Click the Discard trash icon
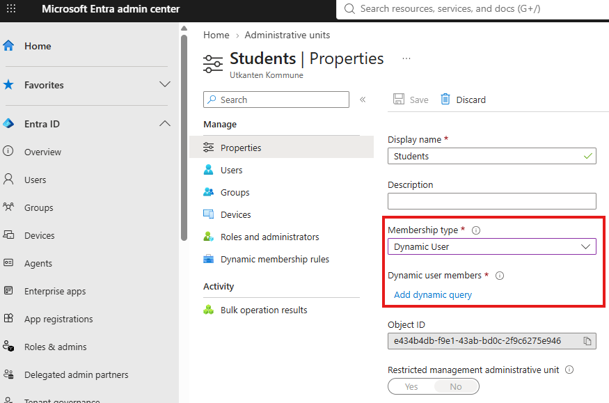The width and height of the screenshot is (609, 403). point(445,100)
